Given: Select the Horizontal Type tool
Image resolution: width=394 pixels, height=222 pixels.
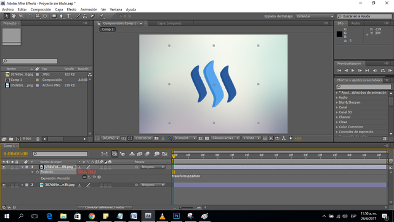Looking at the screenshot, I should point(68,16).
